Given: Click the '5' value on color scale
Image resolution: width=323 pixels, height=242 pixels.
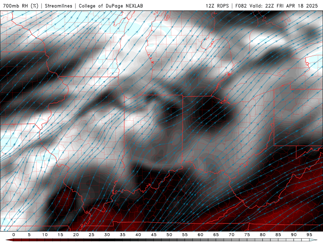Looking at the screenshot, I should coord(29,235).
